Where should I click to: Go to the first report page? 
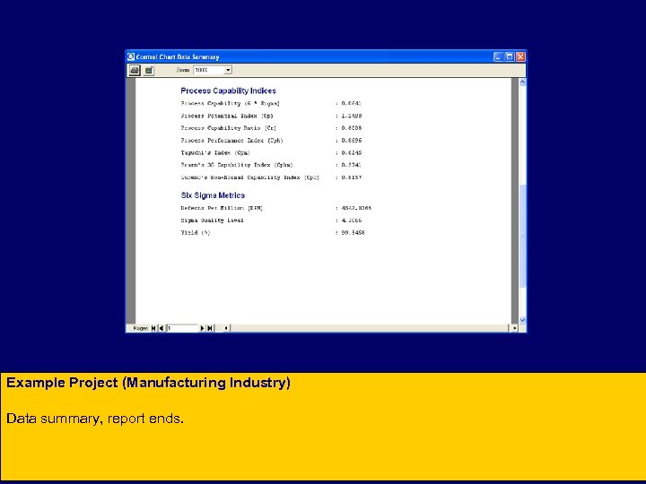(153, 328)
